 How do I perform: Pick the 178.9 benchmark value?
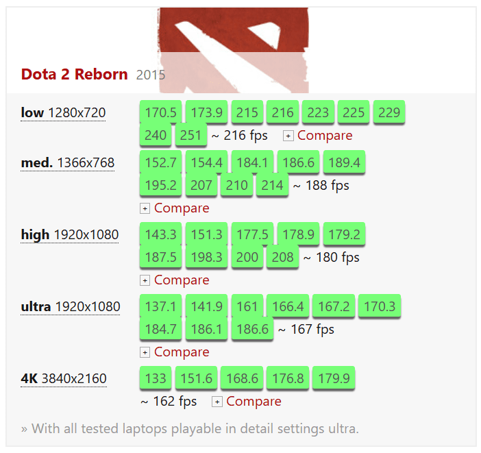pyautogui.click(x=298, y=234)
